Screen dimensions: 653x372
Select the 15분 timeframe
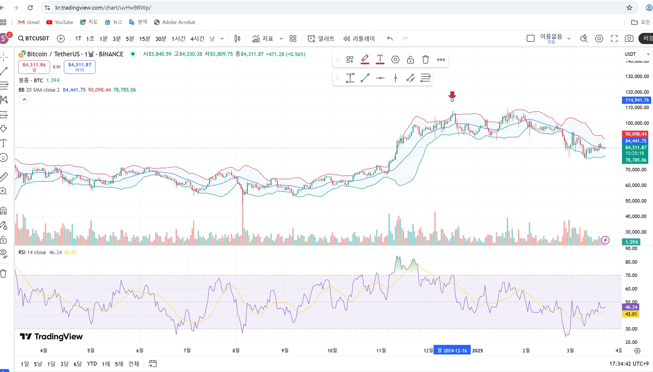(x=145, y=39)
